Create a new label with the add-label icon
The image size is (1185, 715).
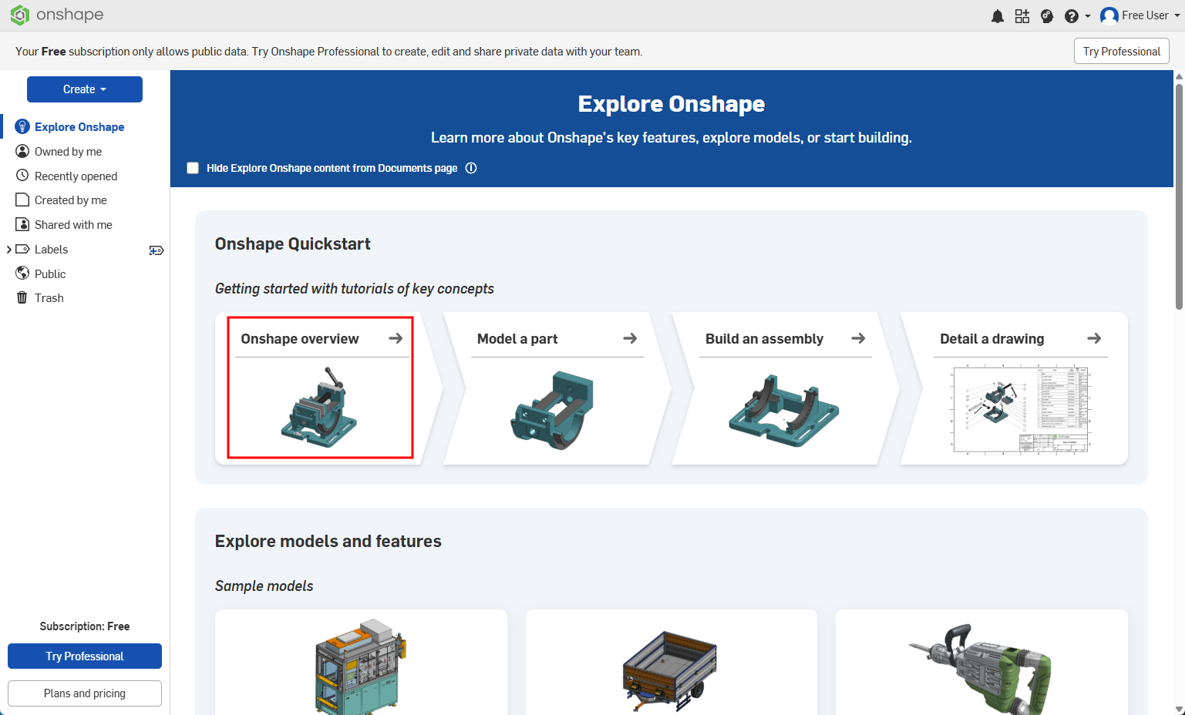pyautogui.click(x=157, y=250)
